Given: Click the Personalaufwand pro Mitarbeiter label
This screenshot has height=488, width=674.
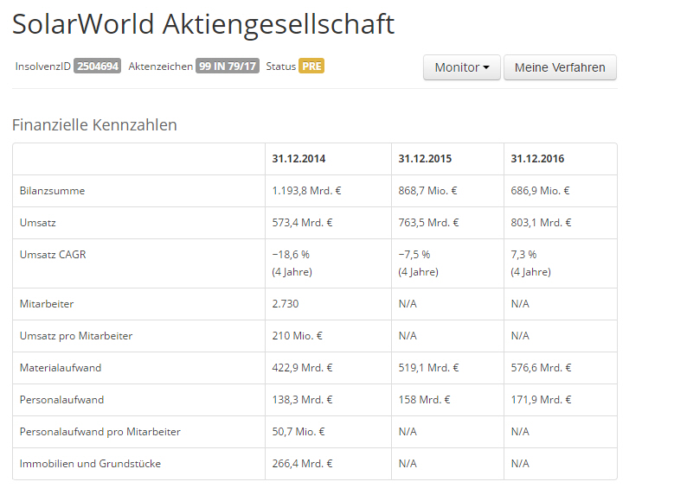Looking at the screenshot, I should click(100, 432).
